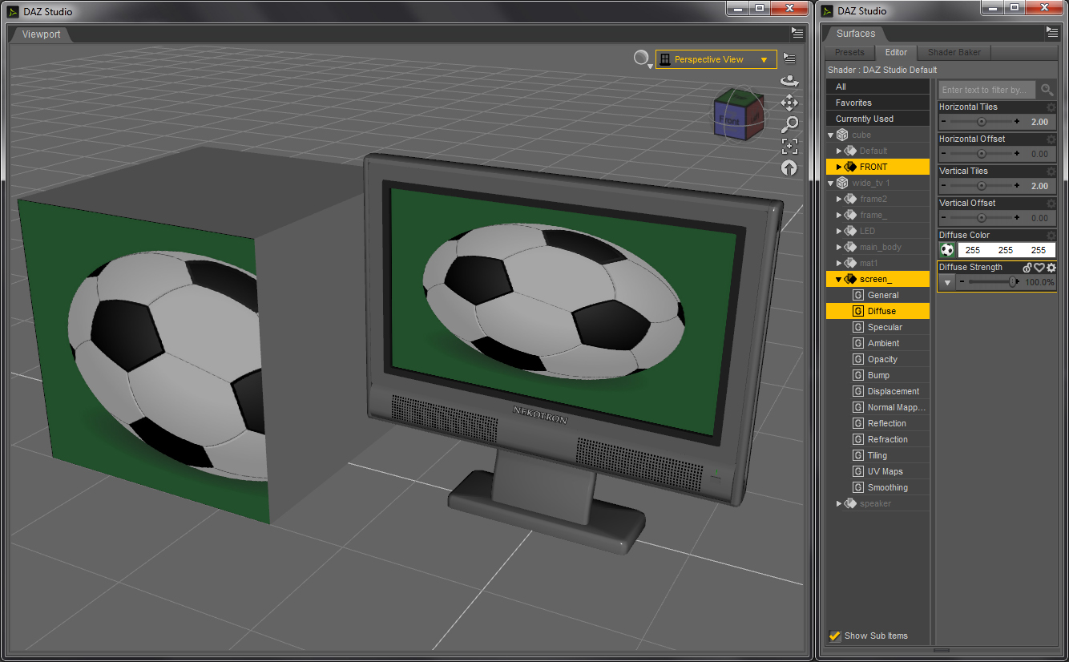Click the Vertical Tiles minus button
Image resolution: width=1069 pixels, height=662 pixels.
pyautogui.click(x=944, y=186)
